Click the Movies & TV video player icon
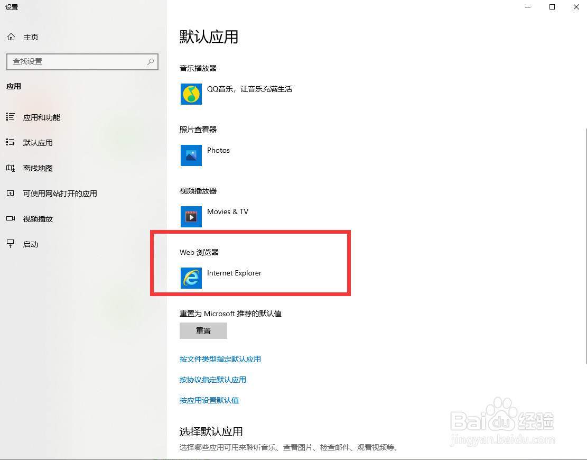587x460 pixels. (x=191, y=216)
